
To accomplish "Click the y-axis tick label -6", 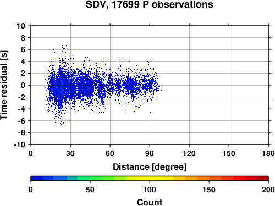I will pos(21,121).
